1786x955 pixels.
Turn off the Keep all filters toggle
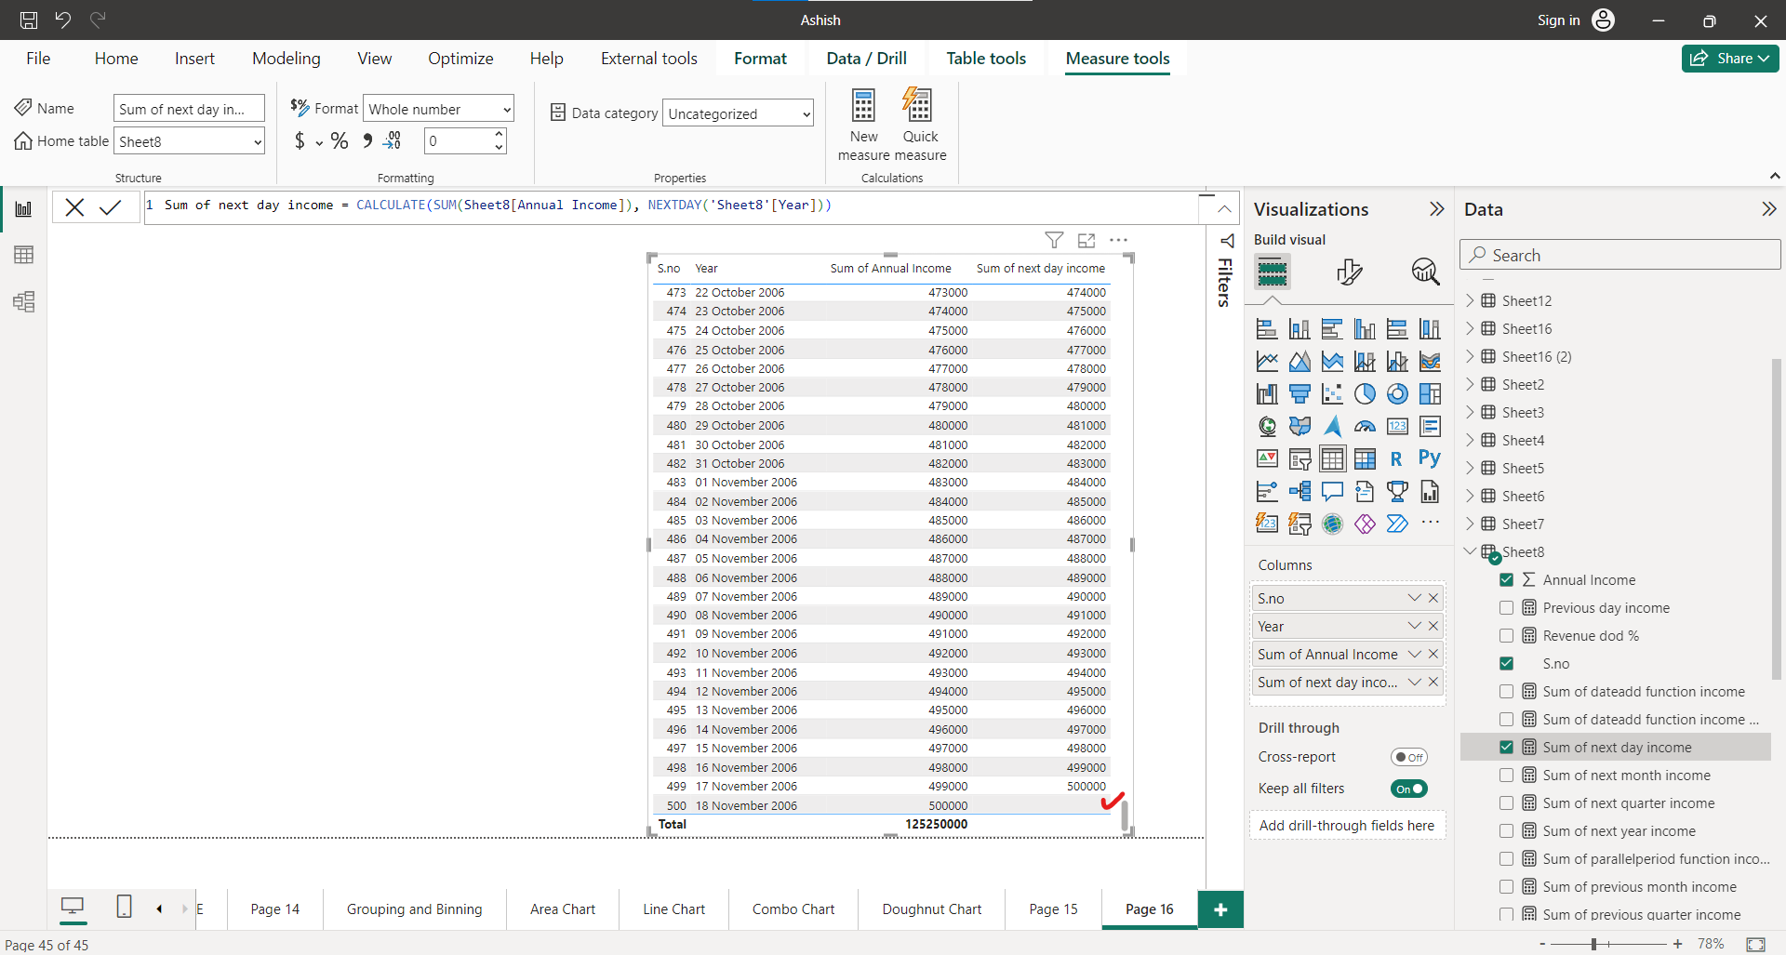tap(1408, 788)
